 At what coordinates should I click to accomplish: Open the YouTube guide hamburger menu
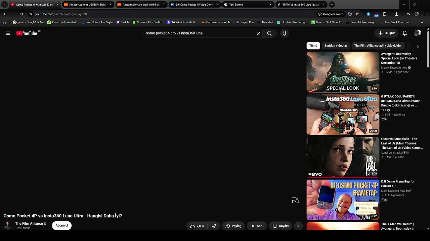coord(8,33)
